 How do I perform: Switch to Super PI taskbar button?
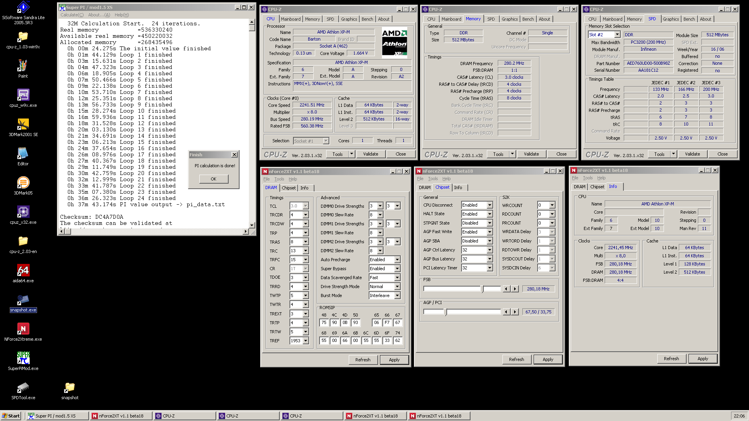click(x=57, y=416)
